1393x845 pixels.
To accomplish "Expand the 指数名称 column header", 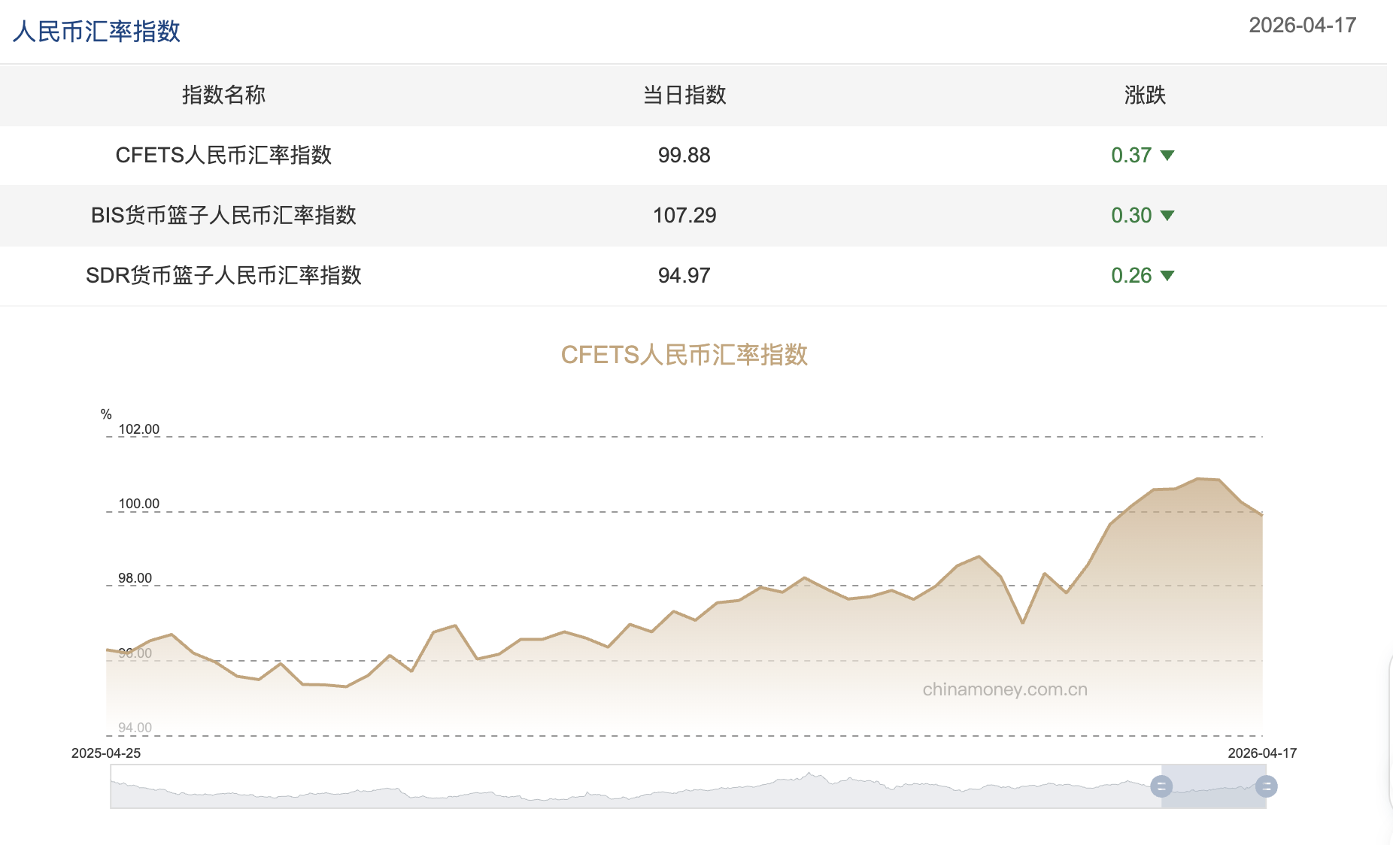I will (224, 95).
